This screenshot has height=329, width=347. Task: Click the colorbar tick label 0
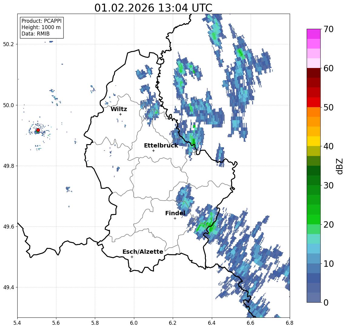tap(326, 302)
